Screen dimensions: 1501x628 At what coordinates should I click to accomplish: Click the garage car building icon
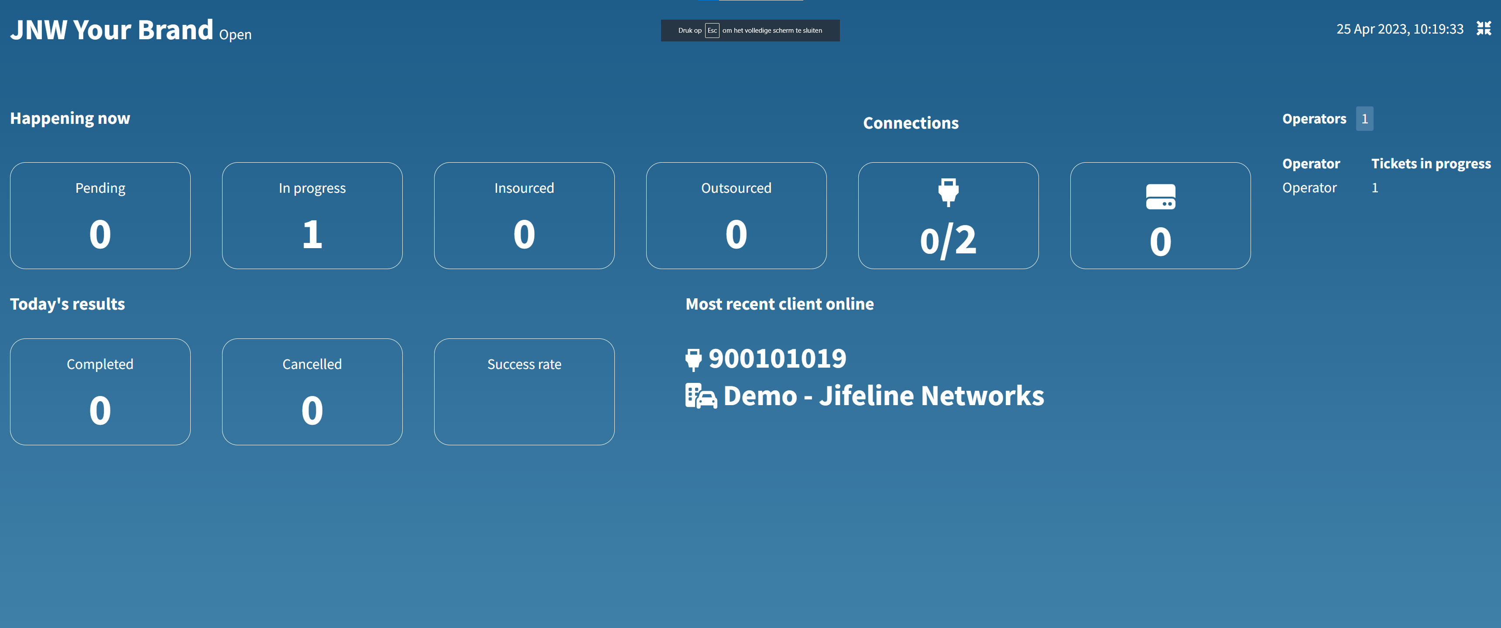point(700,396)
